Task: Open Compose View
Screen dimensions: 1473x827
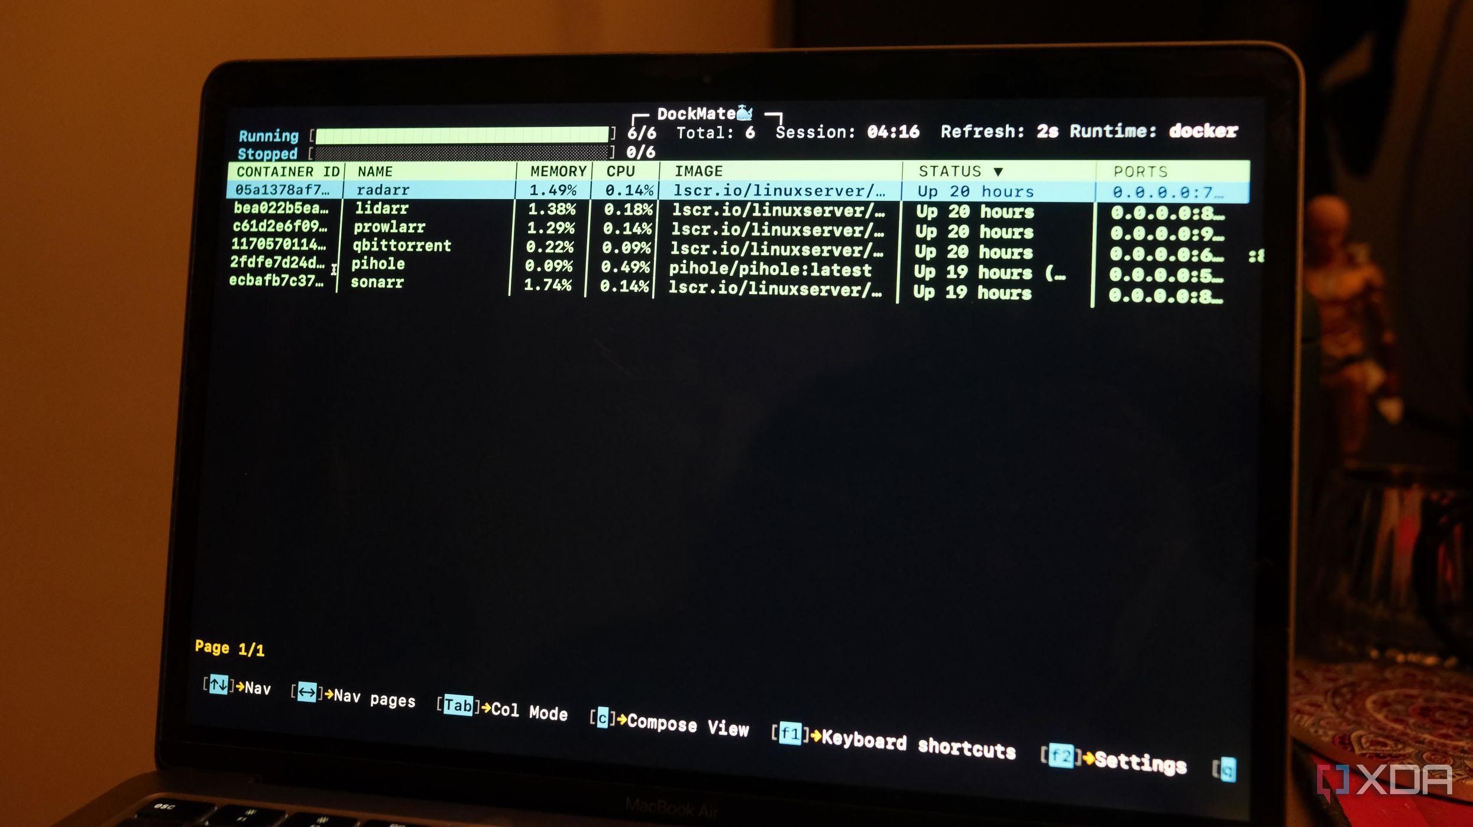Action: pyautogui.click(x=686, y=725)
